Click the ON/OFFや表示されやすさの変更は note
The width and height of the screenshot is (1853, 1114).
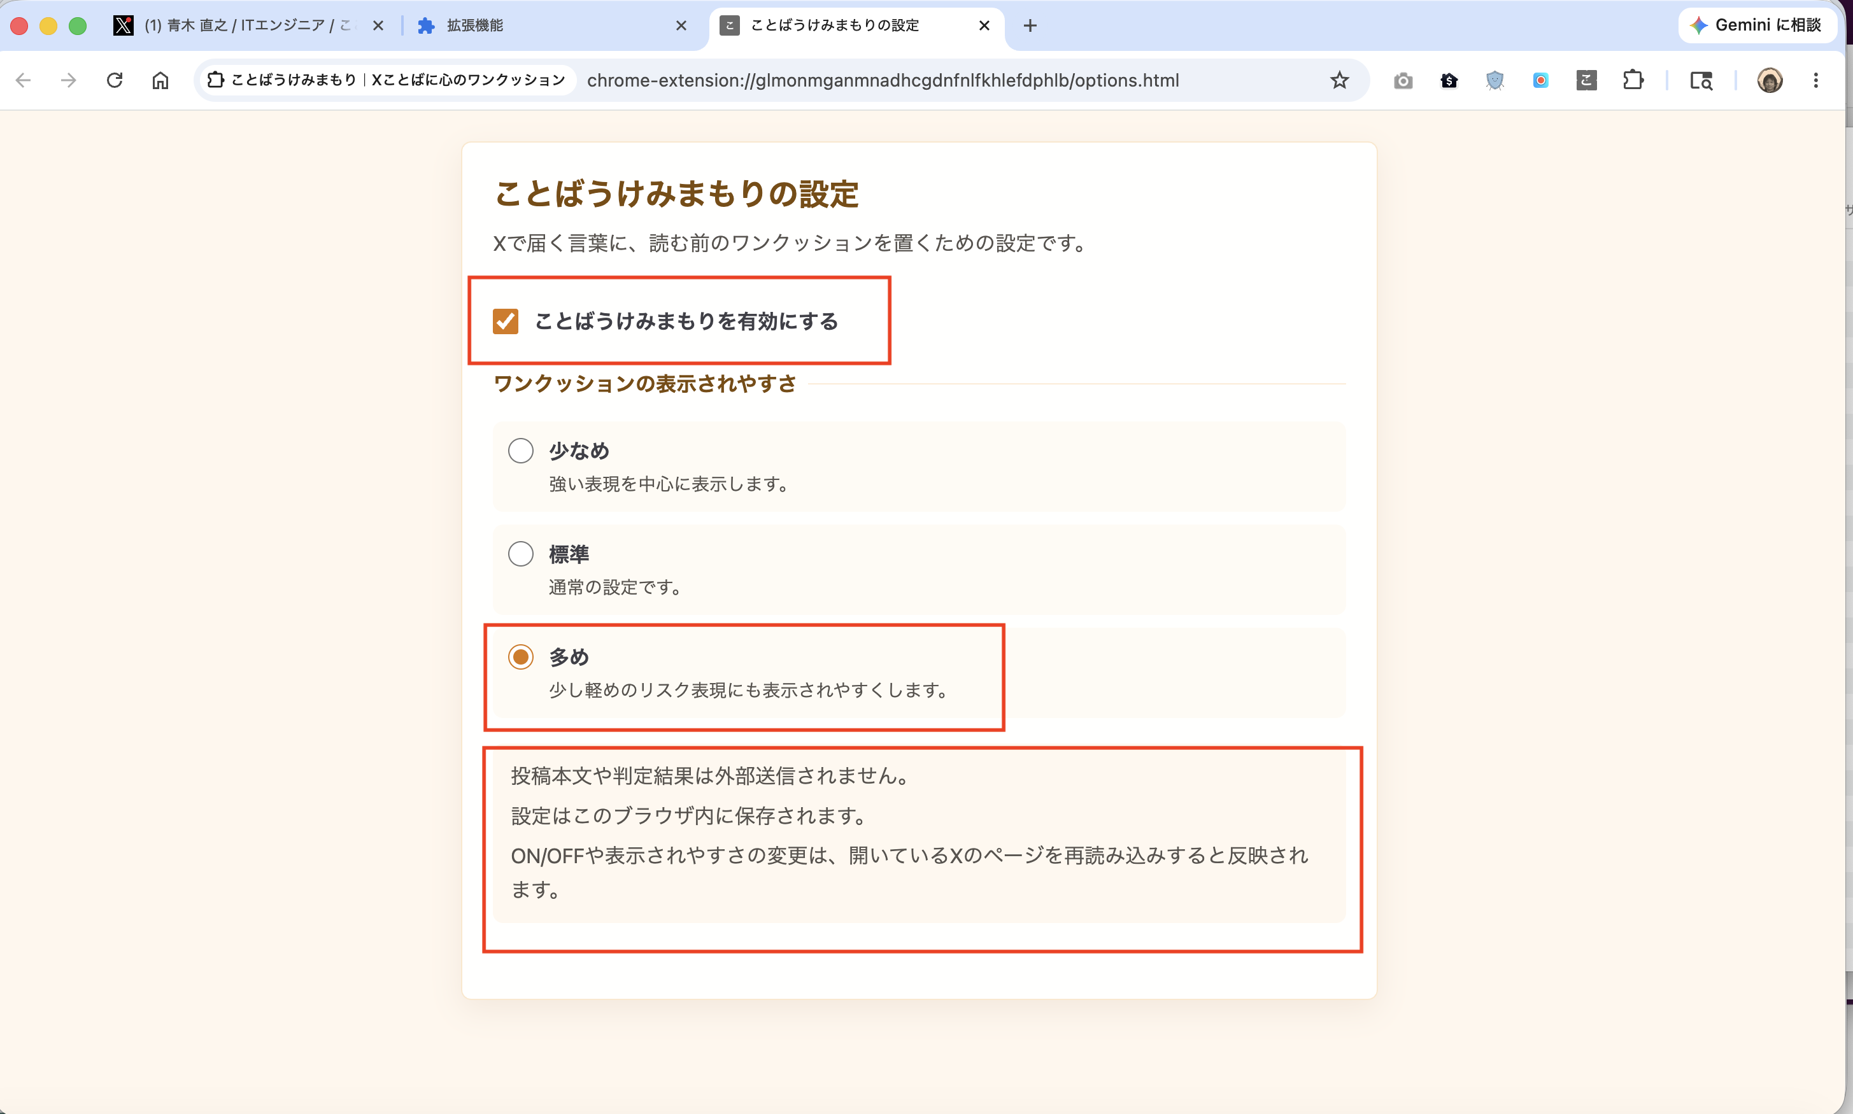(909, 872)
